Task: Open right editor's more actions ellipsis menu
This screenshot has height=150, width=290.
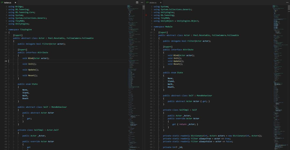Action: (287, 2)
